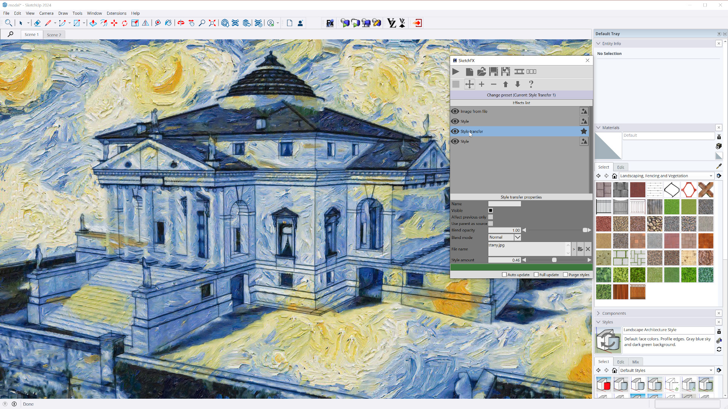The width and height of the screenshot is (728, 409).
Task: Choose the Push/Pull tool
Action: click(x=93, y=23)
